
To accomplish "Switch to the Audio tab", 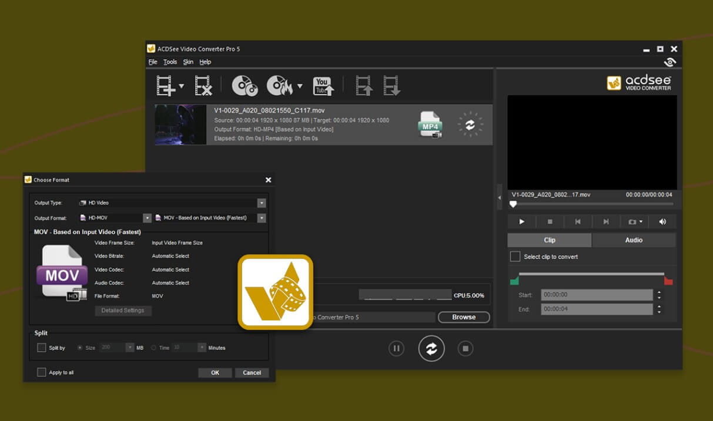I will click(634, 240).
